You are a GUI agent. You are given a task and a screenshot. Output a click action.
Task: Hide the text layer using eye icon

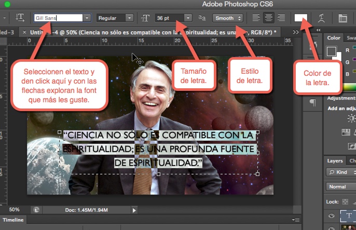(331, 215)
